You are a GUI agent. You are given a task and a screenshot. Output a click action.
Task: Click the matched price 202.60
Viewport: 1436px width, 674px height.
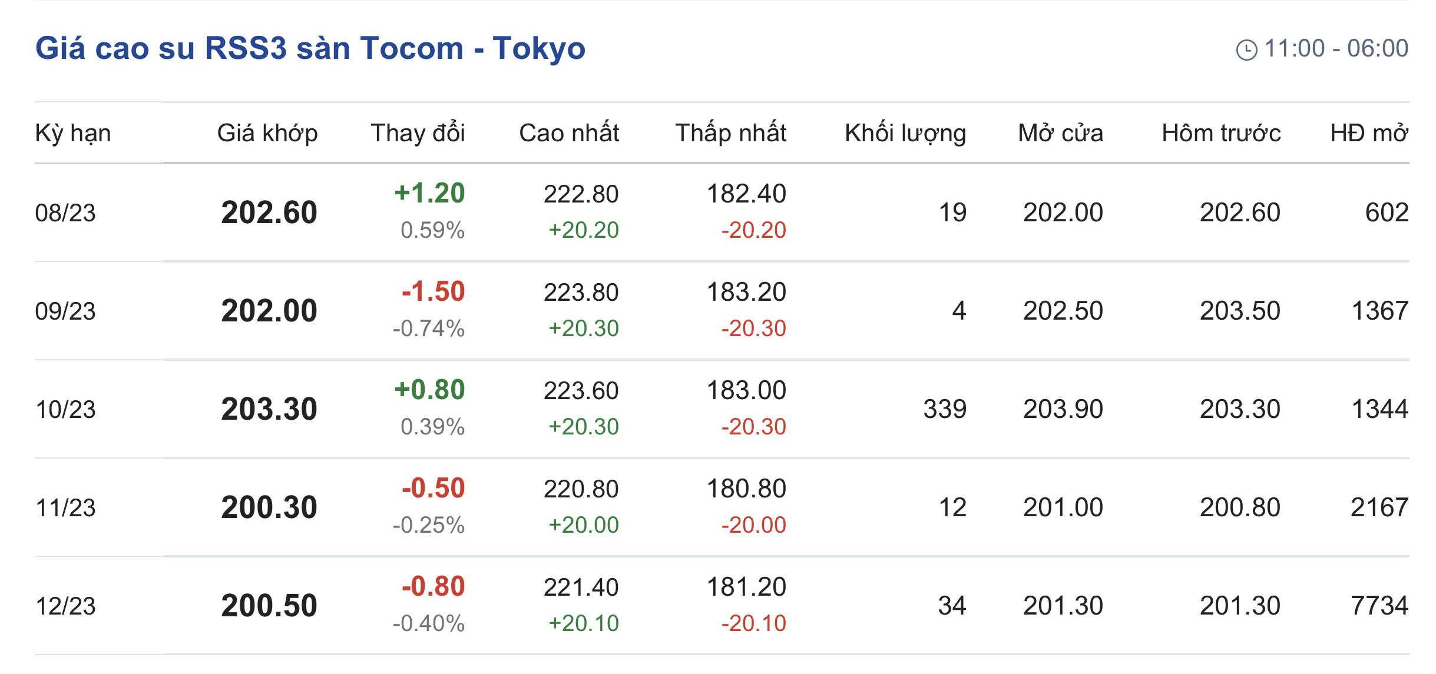point(269,213)
